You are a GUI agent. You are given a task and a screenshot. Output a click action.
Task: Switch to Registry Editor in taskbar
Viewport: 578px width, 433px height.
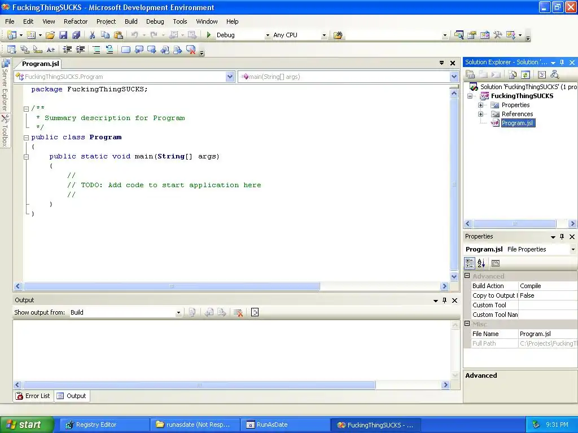click(104, 425)
